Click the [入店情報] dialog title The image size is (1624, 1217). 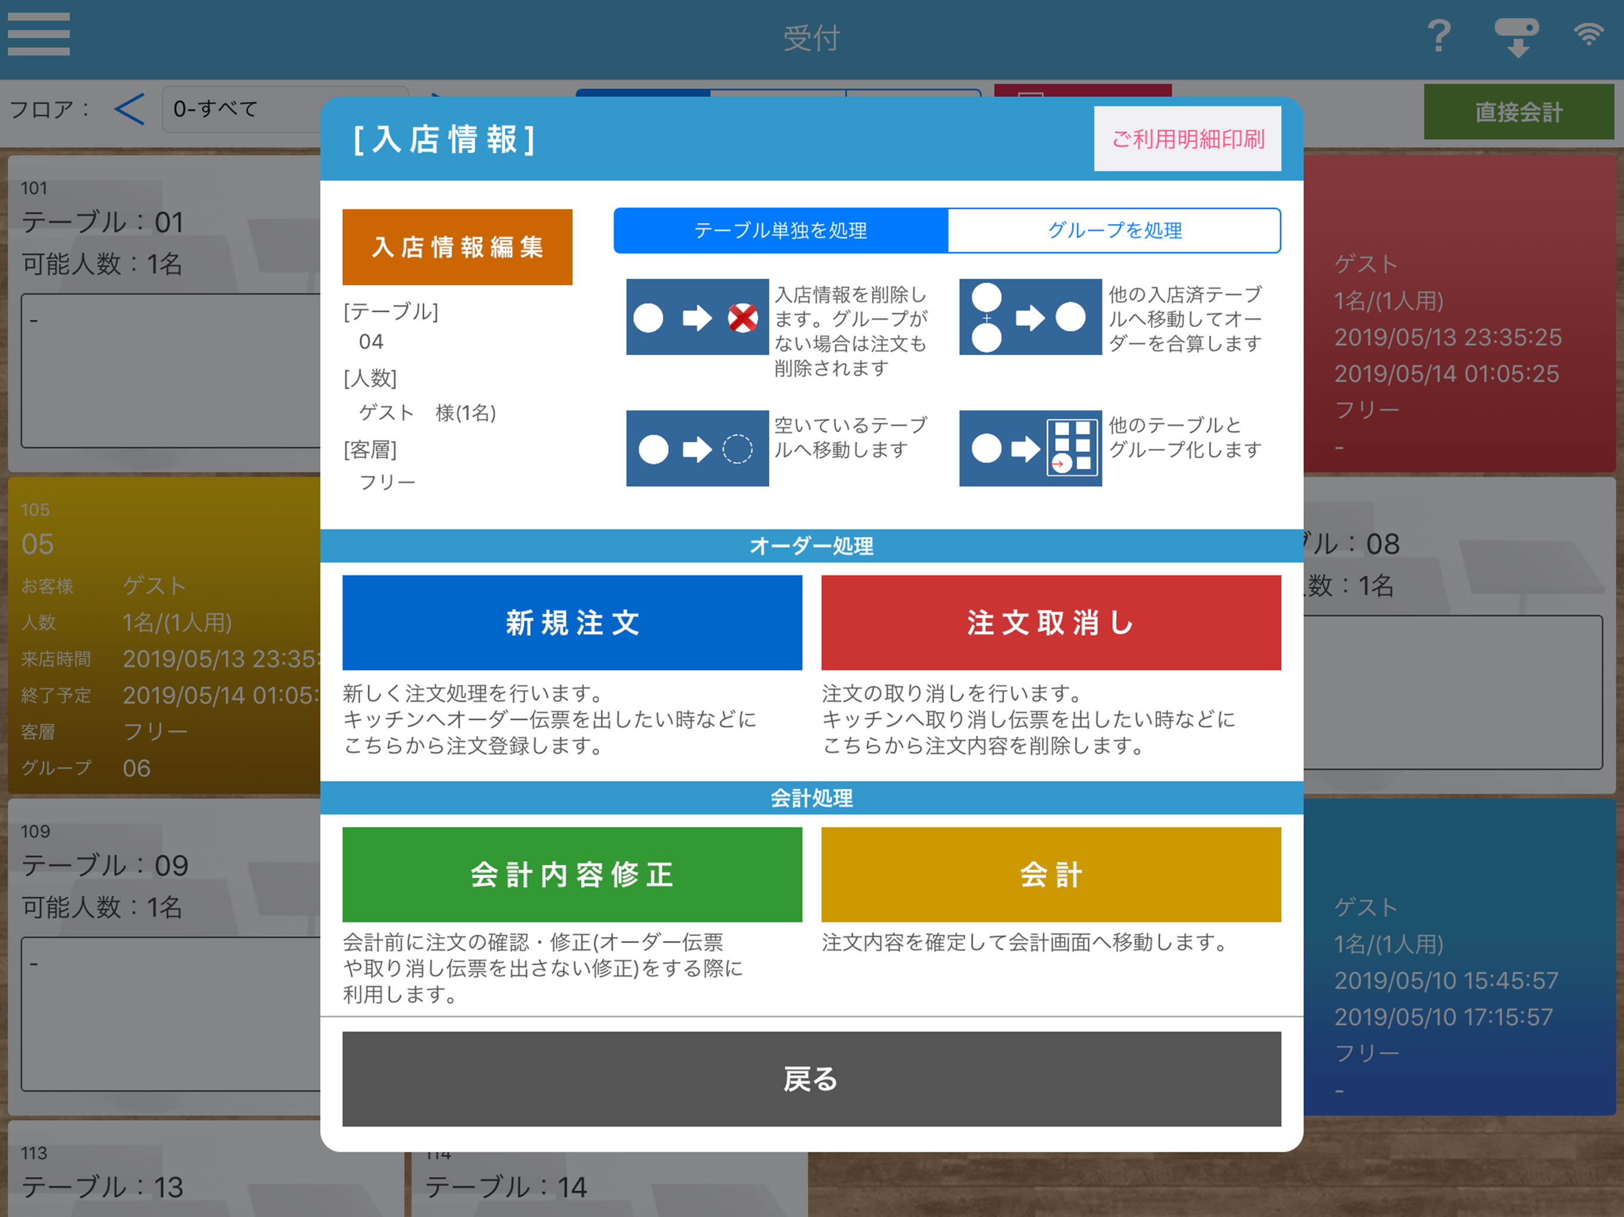[444, 140]
